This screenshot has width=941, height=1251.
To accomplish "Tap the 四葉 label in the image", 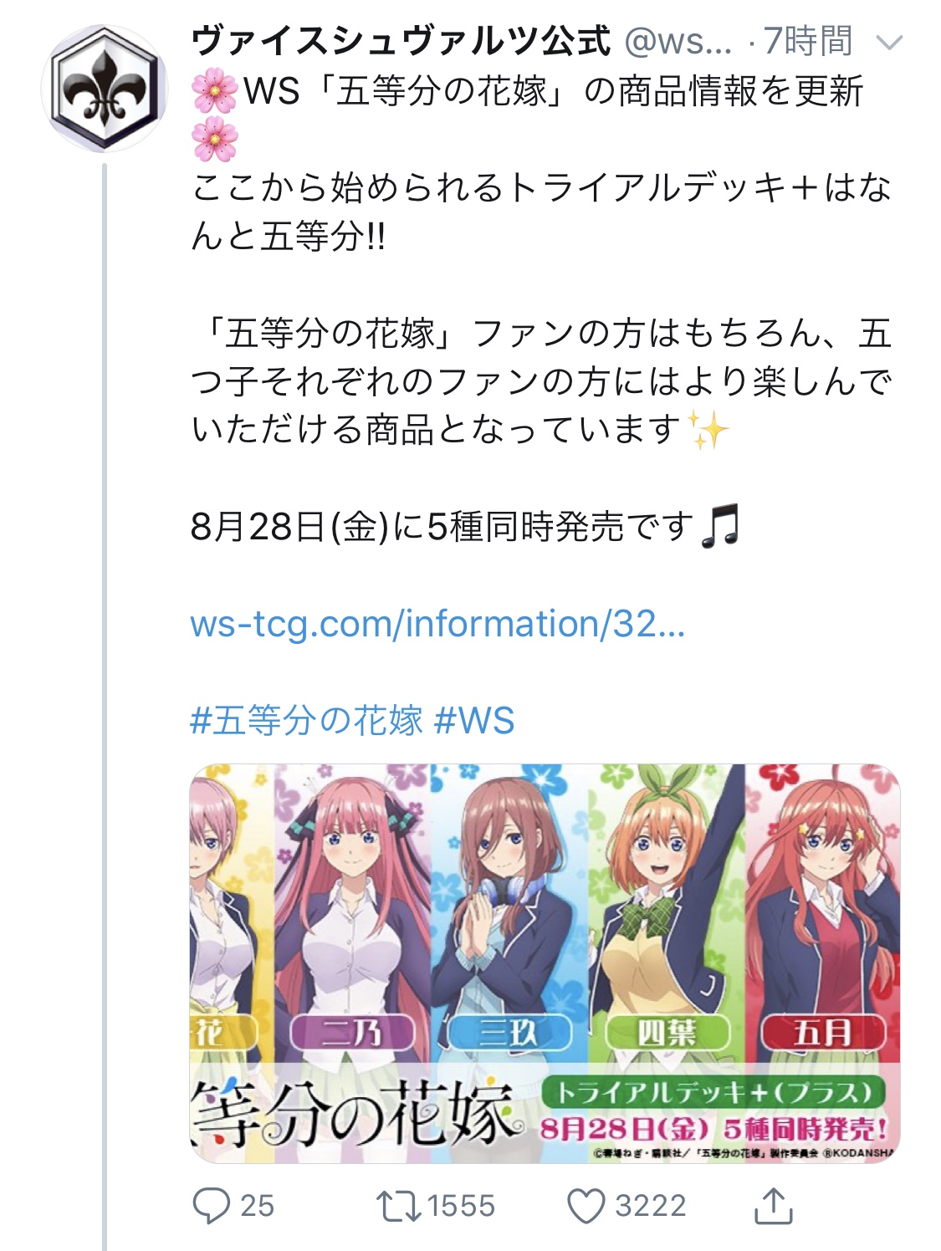I will pyautogui.click(x=667, y=1033).
